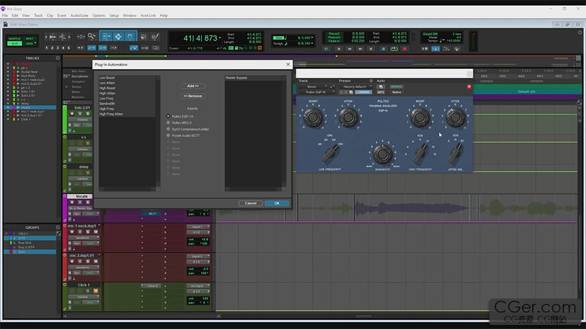Click the Play transport button
This screenshot has width=586, height=329.
[x=394, y=49]
